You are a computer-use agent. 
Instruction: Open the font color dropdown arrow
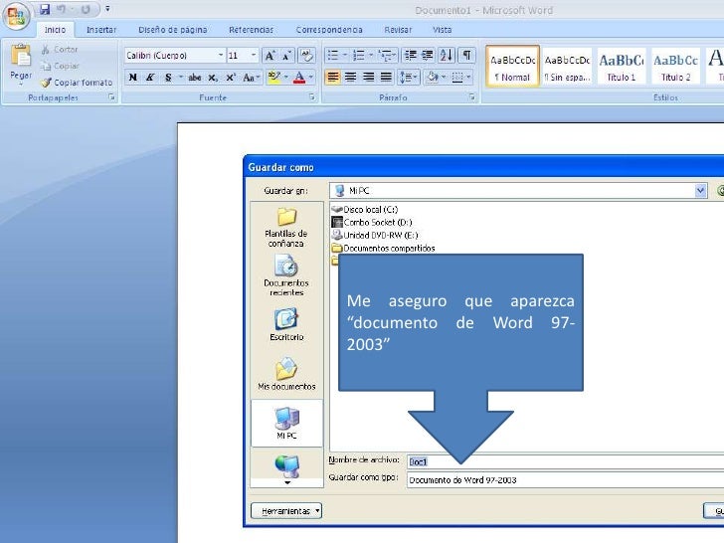click(311, 78)
